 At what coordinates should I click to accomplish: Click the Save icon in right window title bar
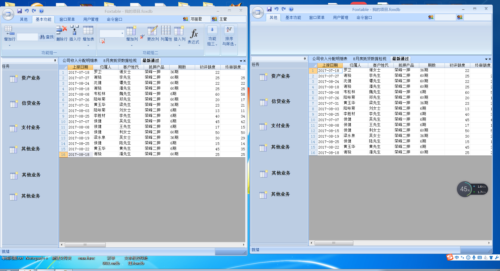click(x=269, y=9)
